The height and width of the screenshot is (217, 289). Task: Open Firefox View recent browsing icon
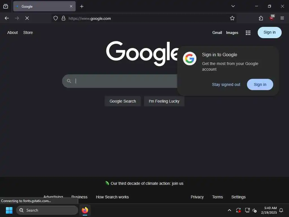[6, 6]
